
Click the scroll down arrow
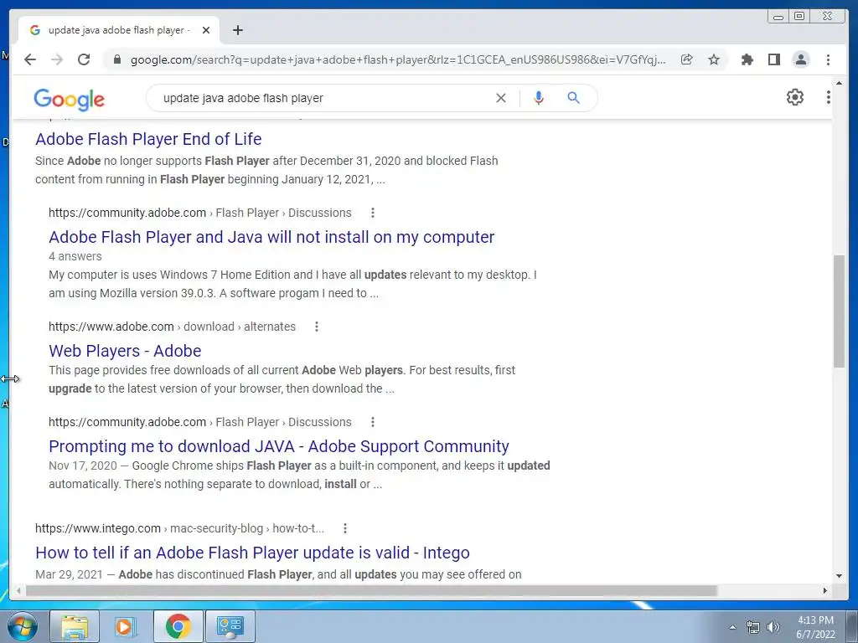pyautogui.click(x=839, y=575)
